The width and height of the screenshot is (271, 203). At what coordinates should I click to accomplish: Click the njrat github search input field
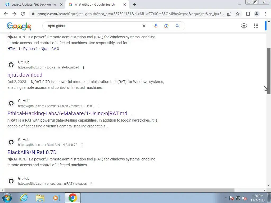click(93, 26)
